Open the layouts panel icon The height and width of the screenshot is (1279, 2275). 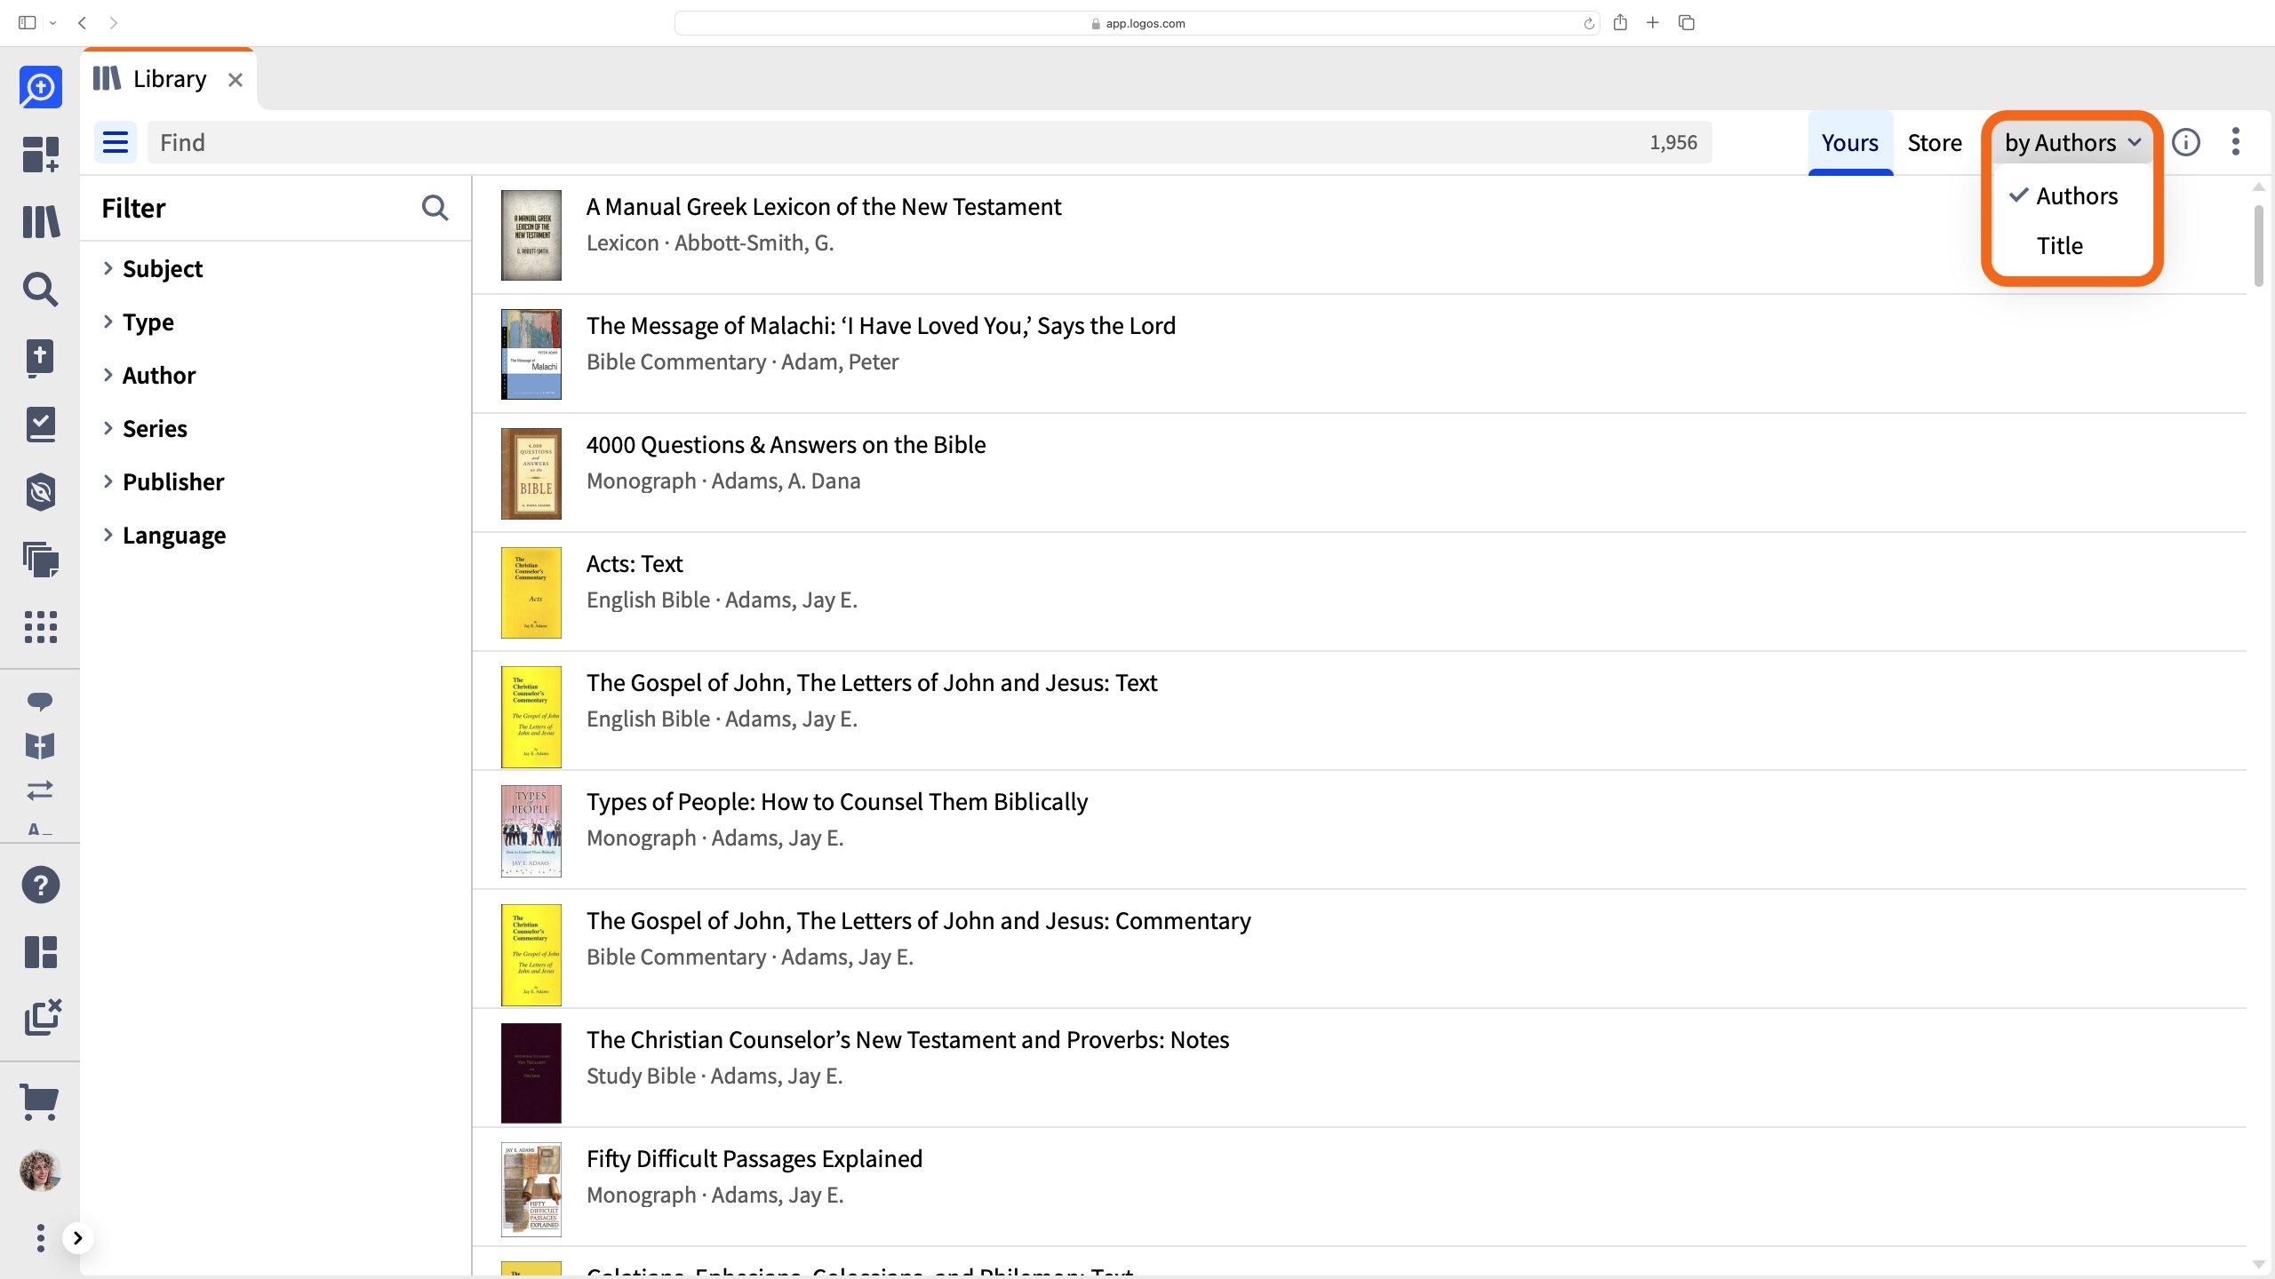pyautogui.click(x=41, y=952)
